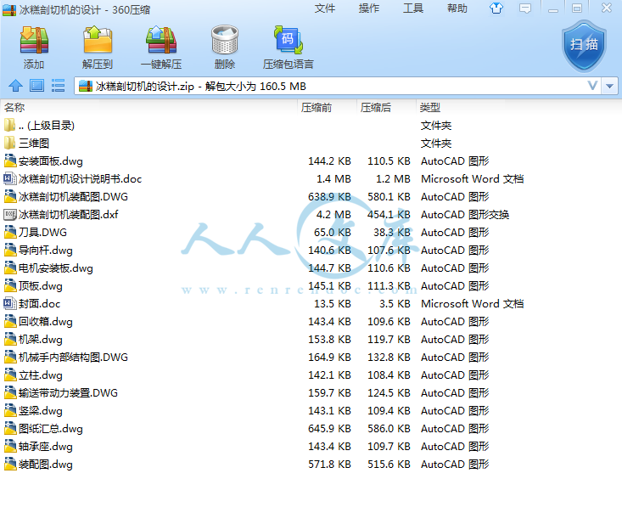Open the 工具 menu

pyautogui.click(x=413, y=8)
